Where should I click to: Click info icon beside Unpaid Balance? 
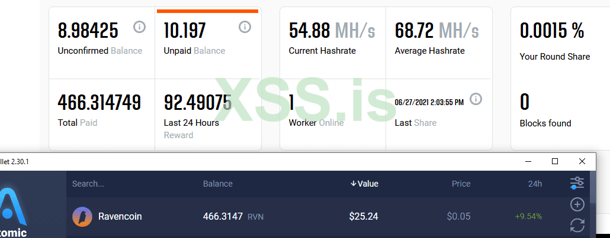245,27
